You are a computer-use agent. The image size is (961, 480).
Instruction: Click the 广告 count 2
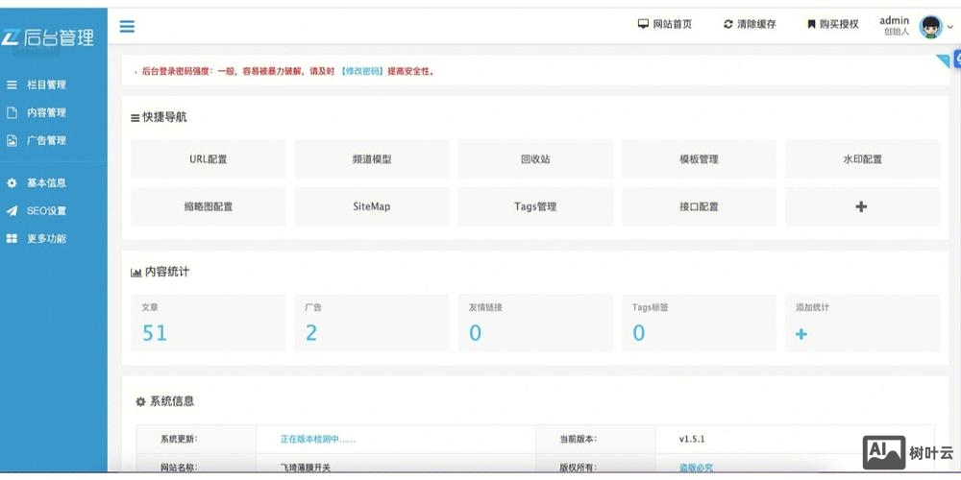click(x=311, y=333)
